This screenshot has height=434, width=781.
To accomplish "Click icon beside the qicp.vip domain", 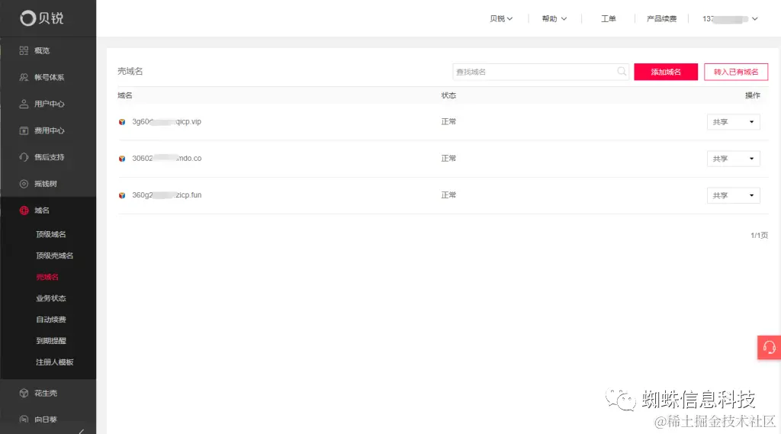I will (122, 121).
